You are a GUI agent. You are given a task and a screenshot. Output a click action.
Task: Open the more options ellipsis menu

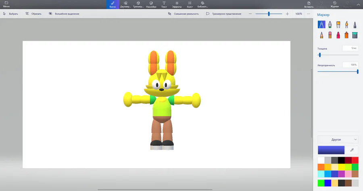pyautogui.click(x=309, y=14)
